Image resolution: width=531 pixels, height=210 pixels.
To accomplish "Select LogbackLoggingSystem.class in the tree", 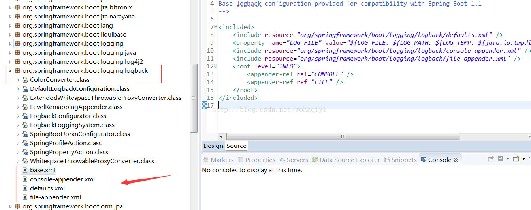I will coord(72,125).
